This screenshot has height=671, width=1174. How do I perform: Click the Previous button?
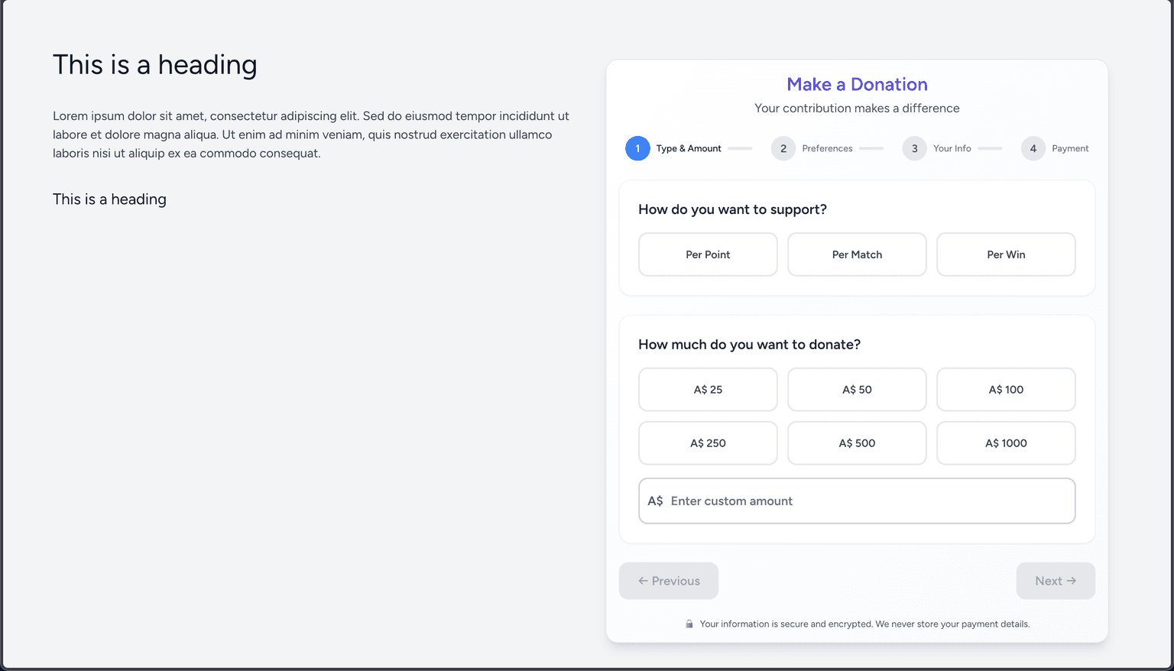pos(669,581)
